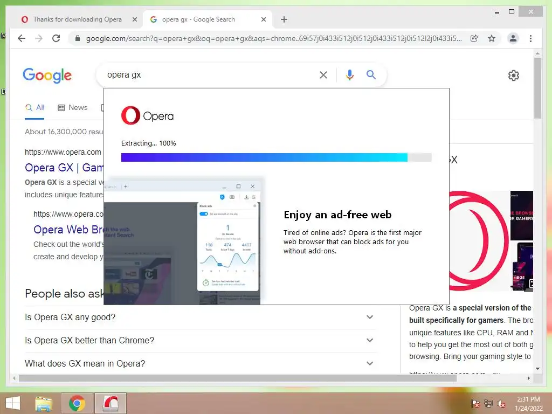Open File Explorer from the taskbar
This screenshot has width=552, height=414.
tap(43, 403)
